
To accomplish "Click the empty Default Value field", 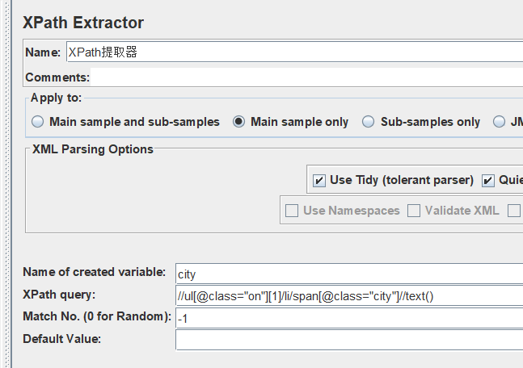I will [x=349, y=340].
